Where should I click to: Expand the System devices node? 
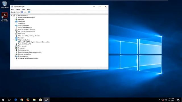tap(14, 56)
